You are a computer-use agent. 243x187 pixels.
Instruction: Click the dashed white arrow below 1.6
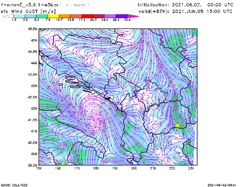(x=9, y=16)
